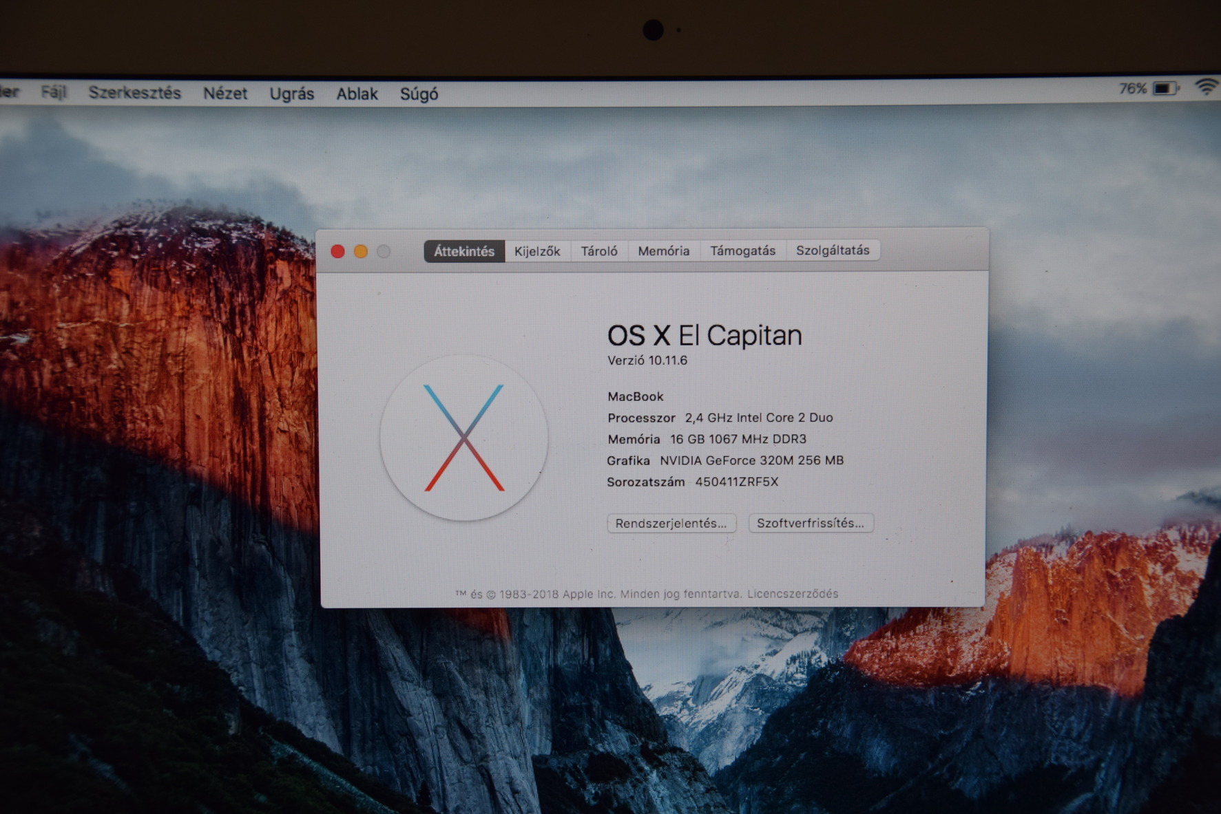Screen dimensions: 1221x814
Task: Click the Szoftverfrissítés... button
Action: pos(811,523)
